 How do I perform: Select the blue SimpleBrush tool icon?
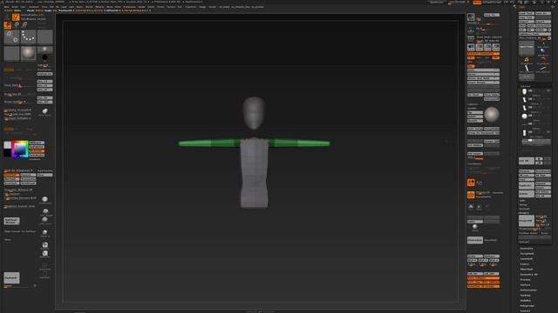542,51
